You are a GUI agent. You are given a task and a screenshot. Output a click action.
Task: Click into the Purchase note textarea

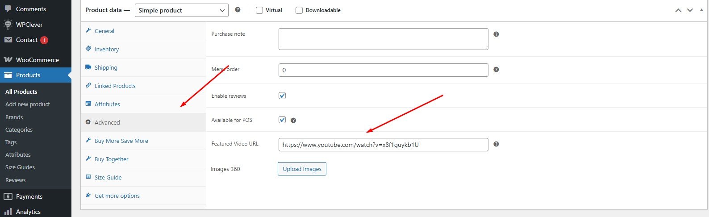tap(383, 39)
